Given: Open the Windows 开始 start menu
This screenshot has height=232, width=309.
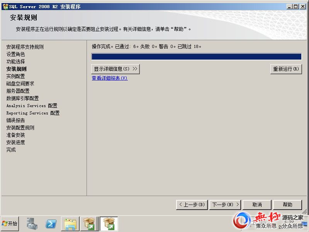Looking at the screenshot, I should [10, 224].
